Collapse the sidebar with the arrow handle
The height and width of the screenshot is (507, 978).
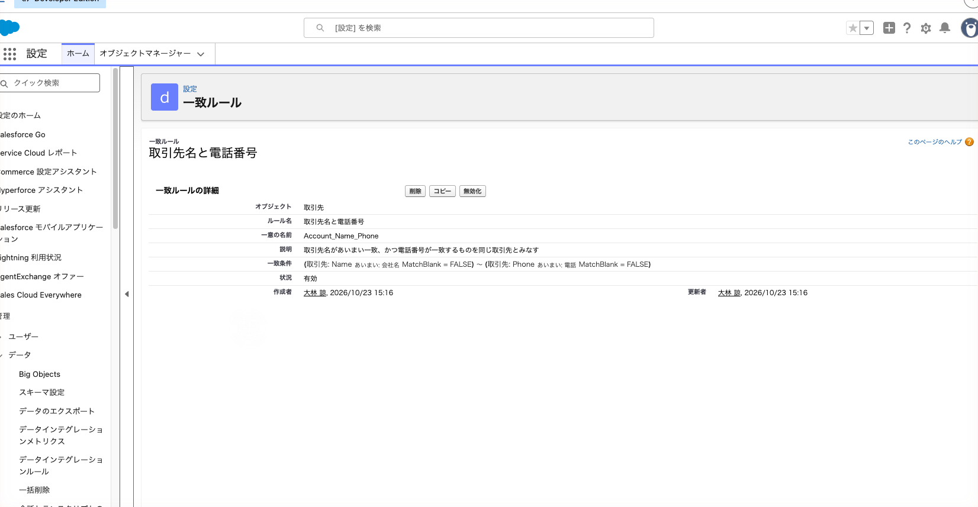pos(127,294)
